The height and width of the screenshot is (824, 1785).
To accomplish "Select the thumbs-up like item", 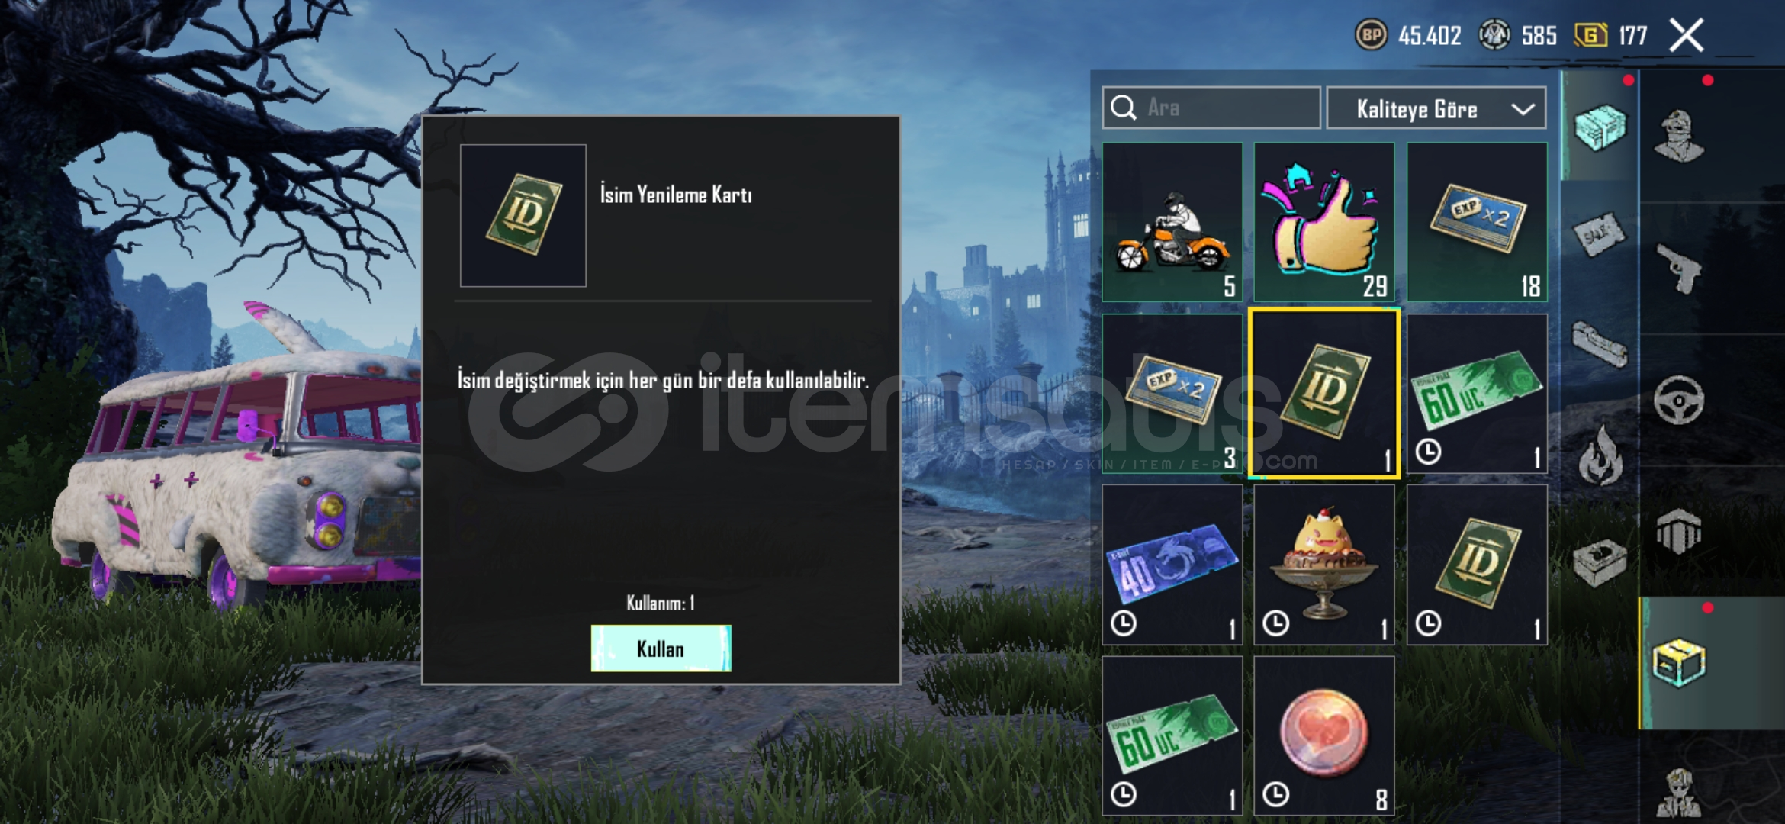I will (x=1324, y=222).
